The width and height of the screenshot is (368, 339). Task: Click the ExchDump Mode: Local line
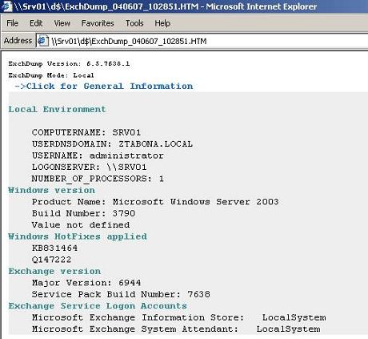51,75
